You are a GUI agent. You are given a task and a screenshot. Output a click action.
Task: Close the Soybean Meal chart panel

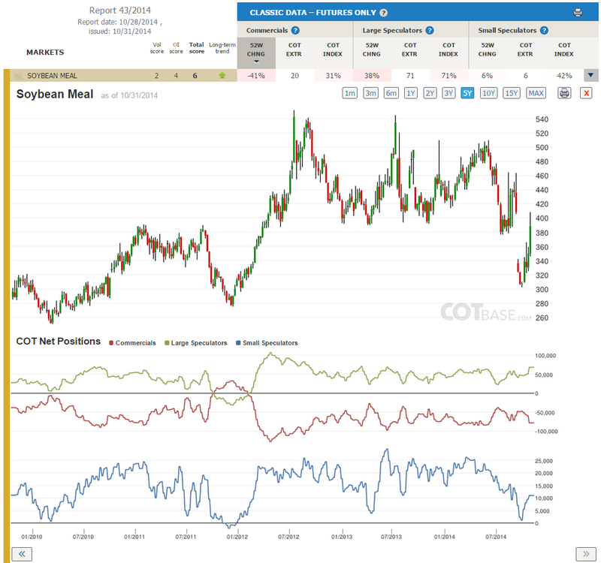[586, 93]
